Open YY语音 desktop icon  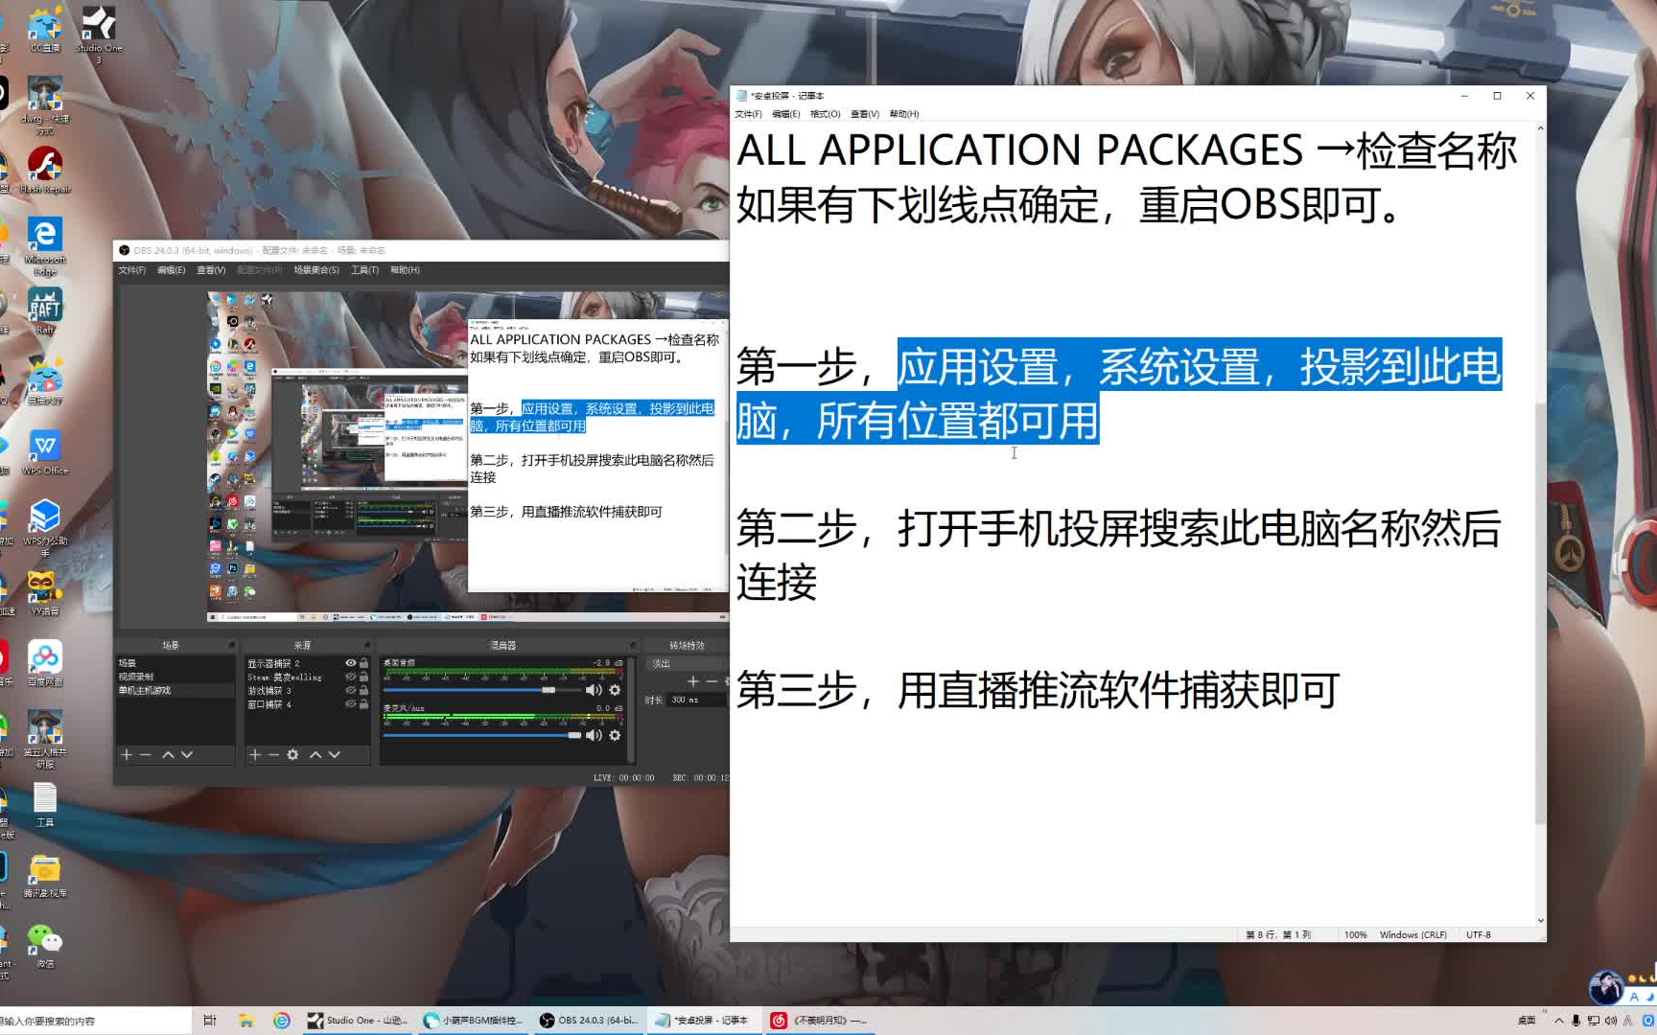pyautogui.click(x=45, y=592)
